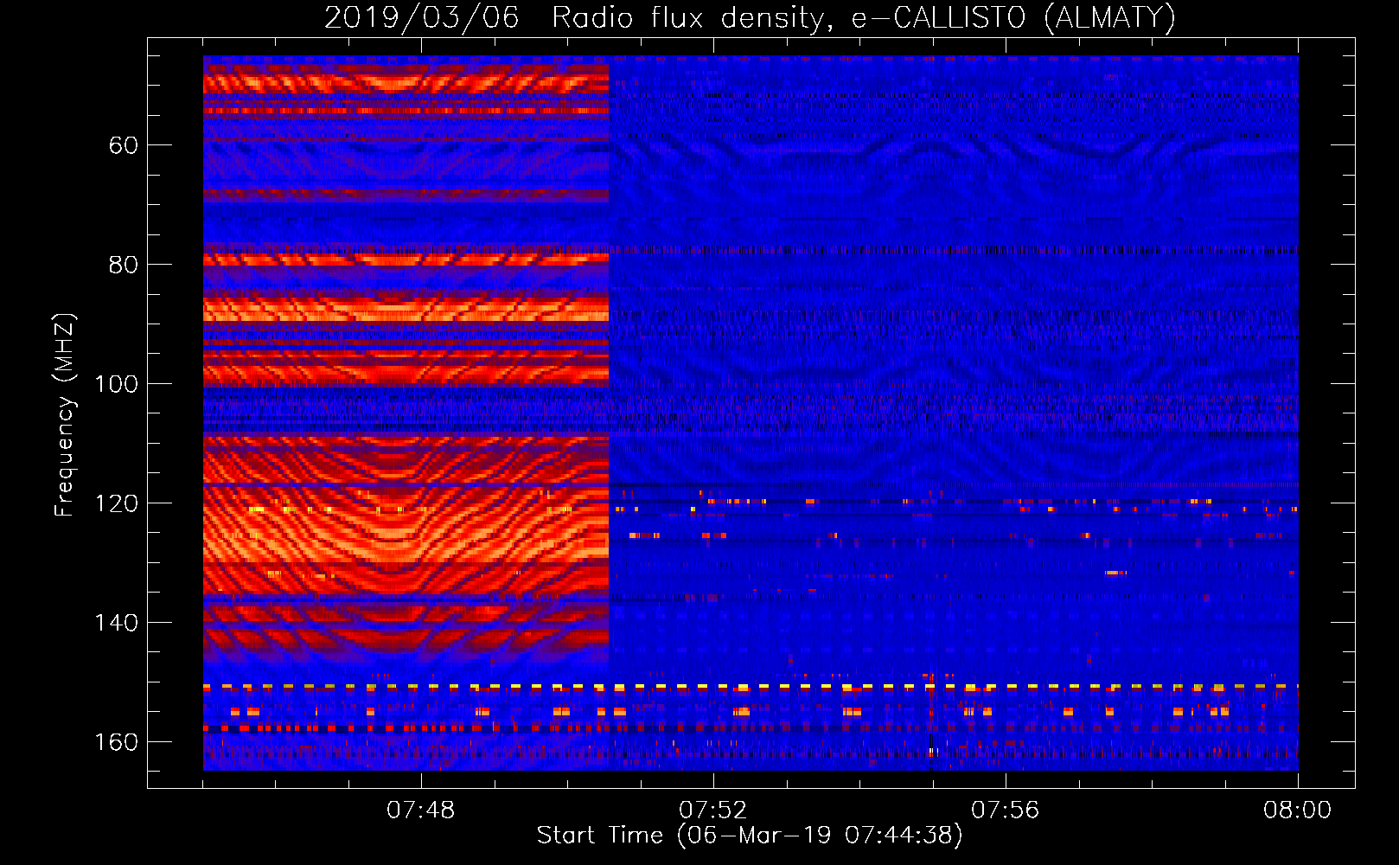This screenshot has height=865, width=1399.
Task: Click the 07:48 time tick label
Action: pyautogui.click(x=421, y=811)
